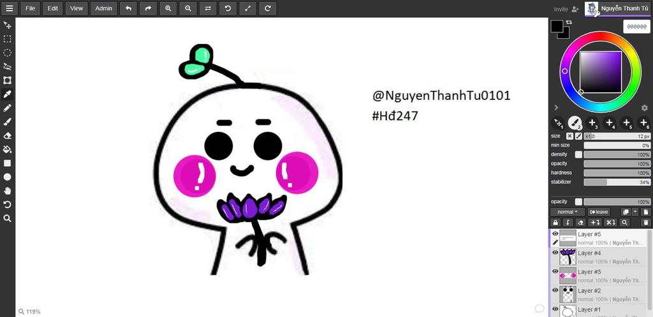Image resolution: width=653 pixels, height=317 pixels.
Task: Click the zoom in button in top toolbar
Action: (x=168, y=8)
